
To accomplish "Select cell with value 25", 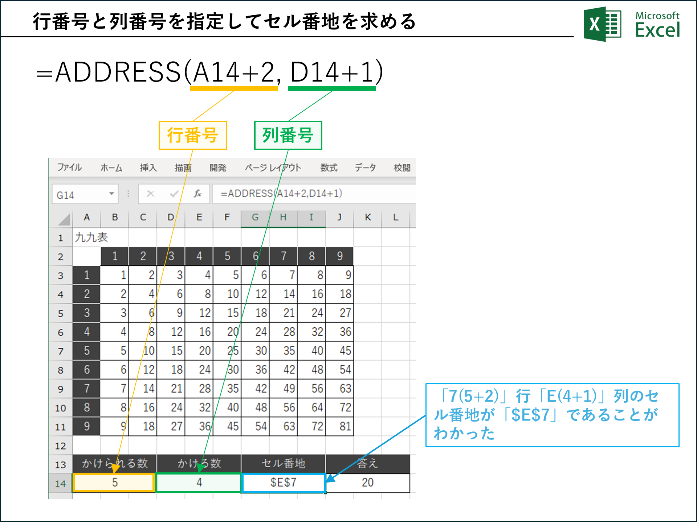I will coord(227,351).
